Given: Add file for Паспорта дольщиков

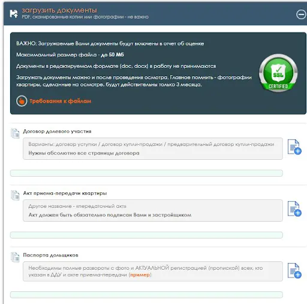Looking at the screenshot, I should coord(294,271).
